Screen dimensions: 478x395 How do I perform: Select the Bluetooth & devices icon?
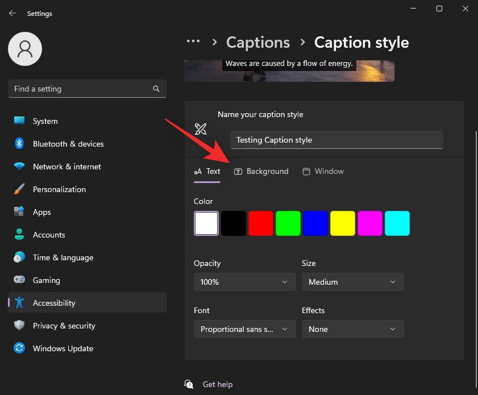[19, 144]
